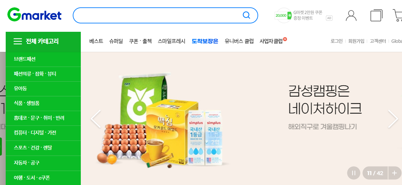This screenshot has height=185, width=402.
Task: Expand all banners with plus button
Action: pos(394,173)
